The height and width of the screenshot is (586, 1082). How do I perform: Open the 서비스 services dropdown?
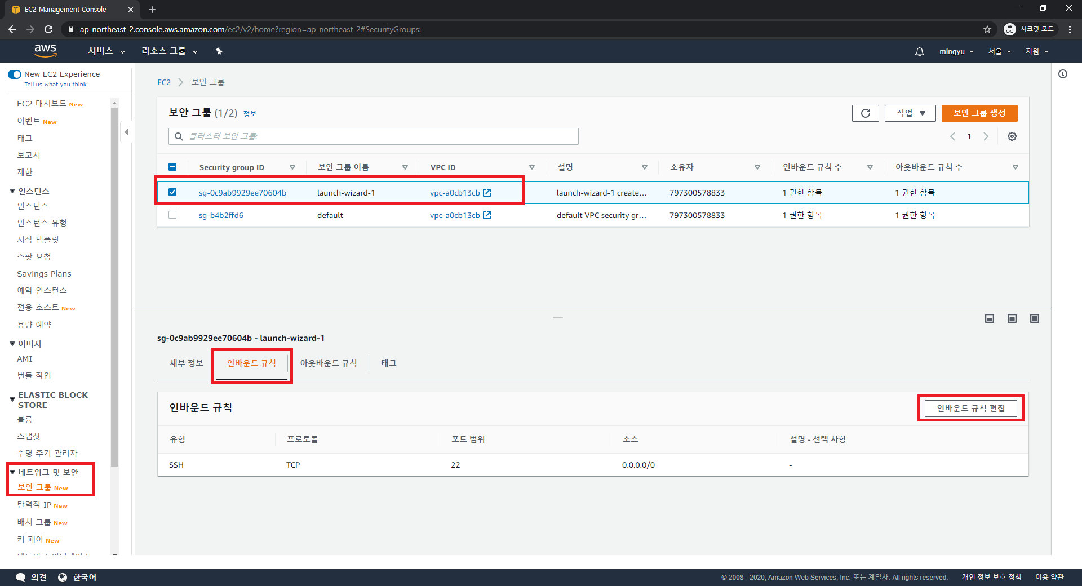tap(107, 51)
